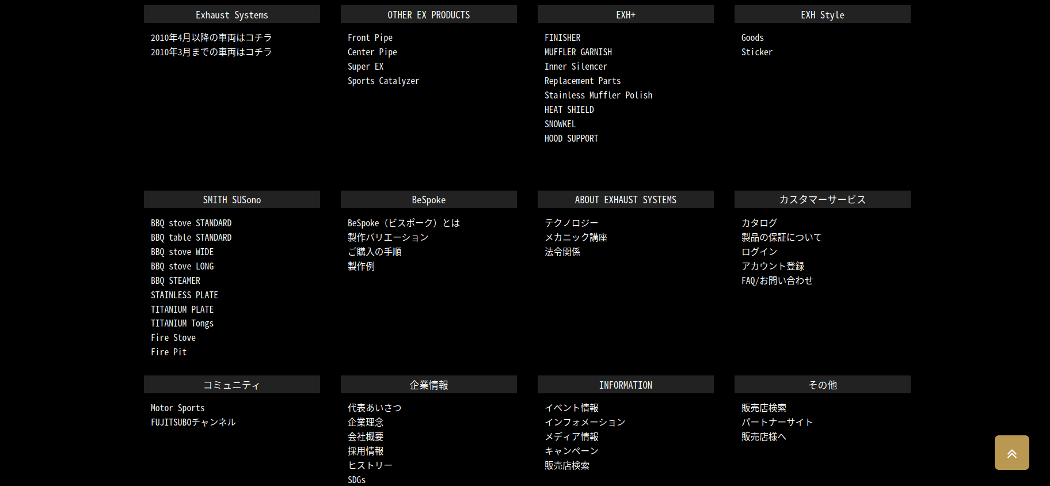
Task: Click the EXH+ section header
Action: (x=625, y=15)
